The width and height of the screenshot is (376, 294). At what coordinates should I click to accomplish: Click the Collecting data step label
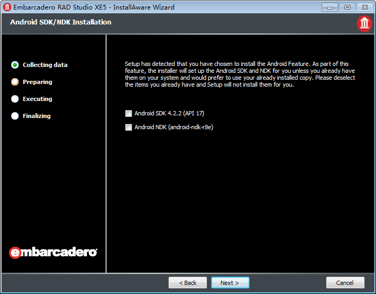click(45, 65)
